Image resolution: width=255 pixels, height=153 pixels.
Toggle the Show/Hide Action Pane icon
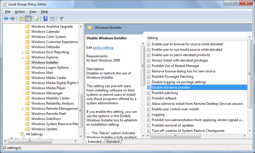[52, 19]
